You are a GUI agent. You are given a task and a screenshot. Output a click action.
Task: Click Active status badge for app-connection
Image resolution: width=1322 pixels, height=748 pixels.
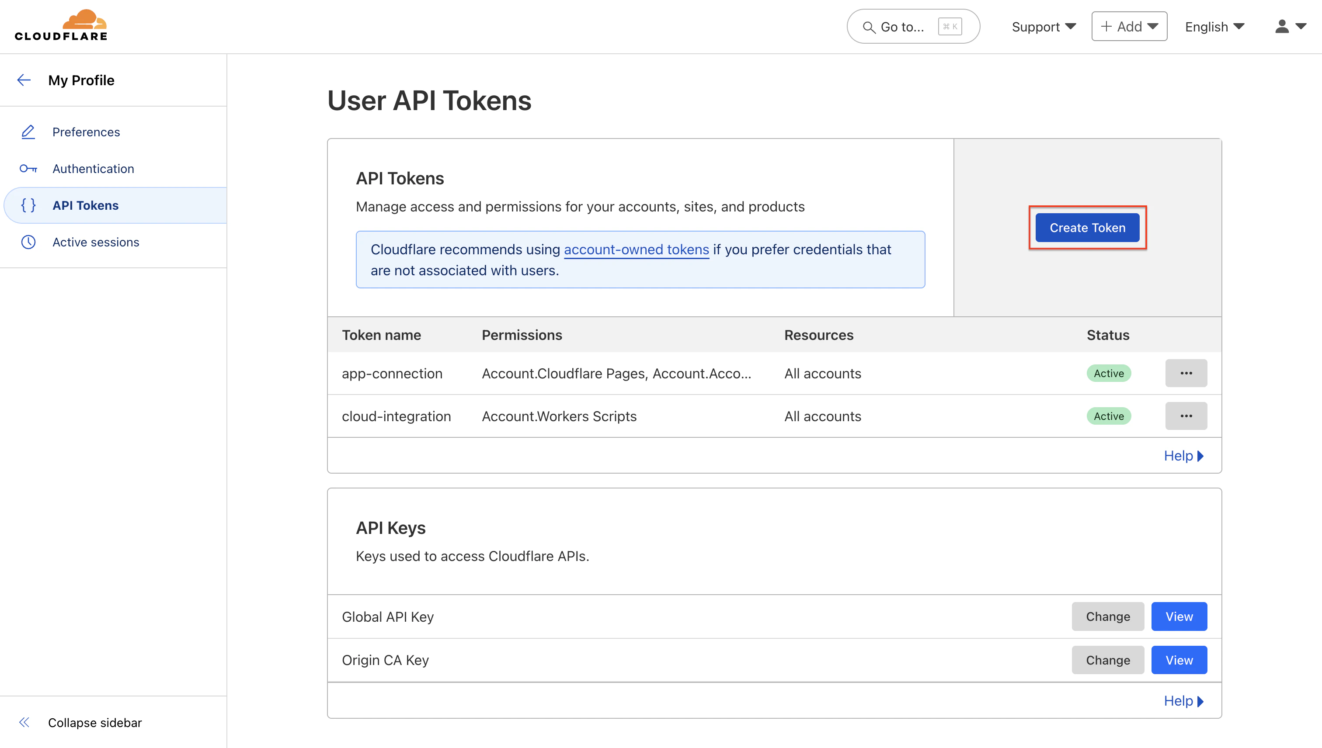(1109, 374)
